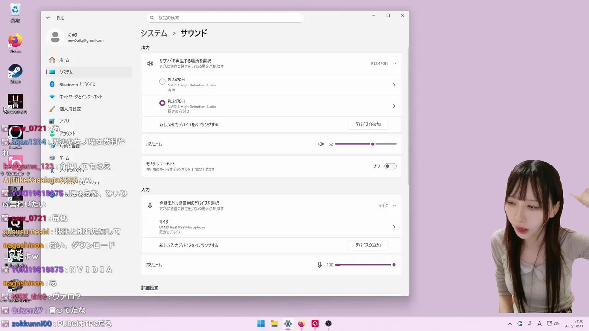Collapse the サウンドを再生する場所を選択 output expander
The image size is (589, 331).
click(394, 63)
